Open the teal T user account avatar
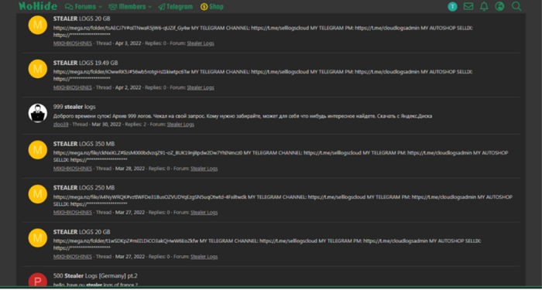The height and width of the screenshot is (290, 542). click(x=452, y=6)
